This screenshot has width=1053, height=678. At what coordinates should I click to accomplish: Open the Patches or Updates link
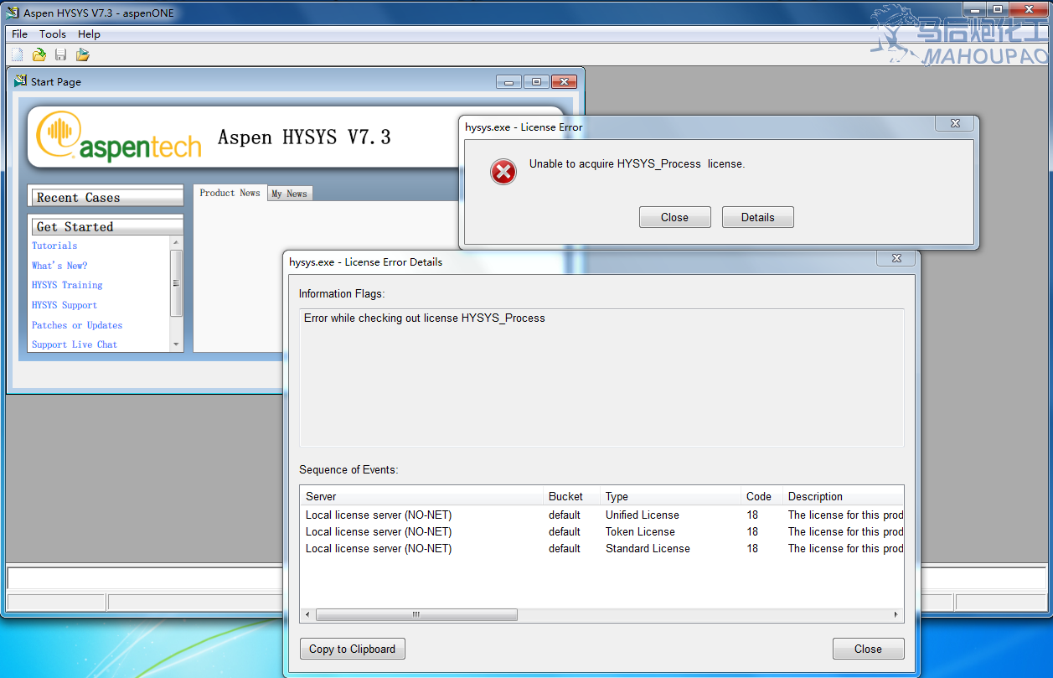tap(77, 325)
